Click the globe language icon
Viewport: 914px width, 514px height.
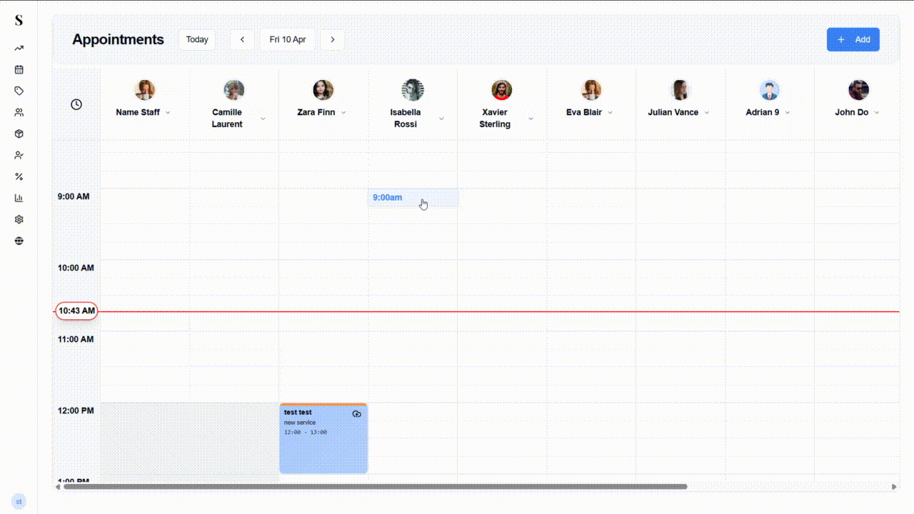point(19,241)
